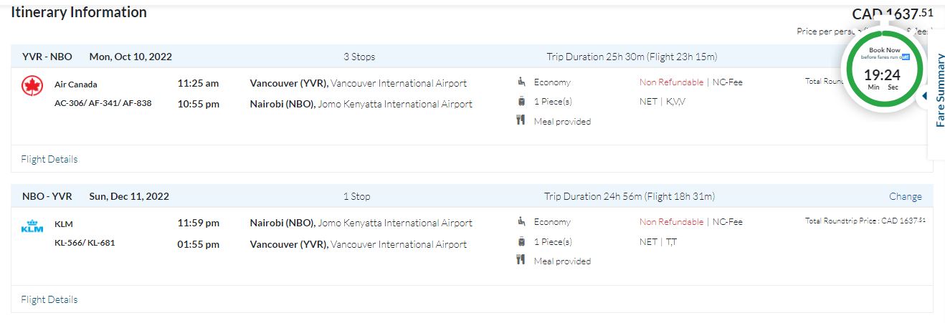Click the baggage icon on the outbound flight

click(x=521, y=102)
